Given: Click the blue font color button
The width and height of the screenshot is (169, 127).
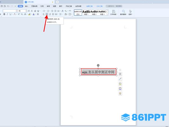Looking at the screenshot, I should (34, 14).
